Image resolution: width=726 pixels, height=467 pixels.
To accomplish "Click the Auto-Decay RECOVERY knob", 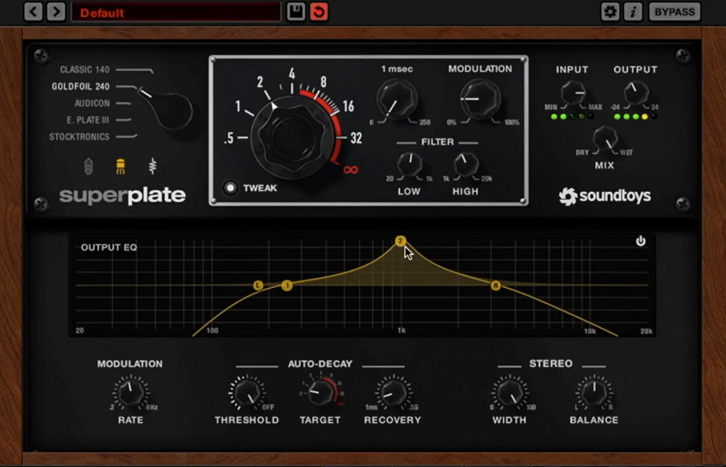I will tap(392, 392).
